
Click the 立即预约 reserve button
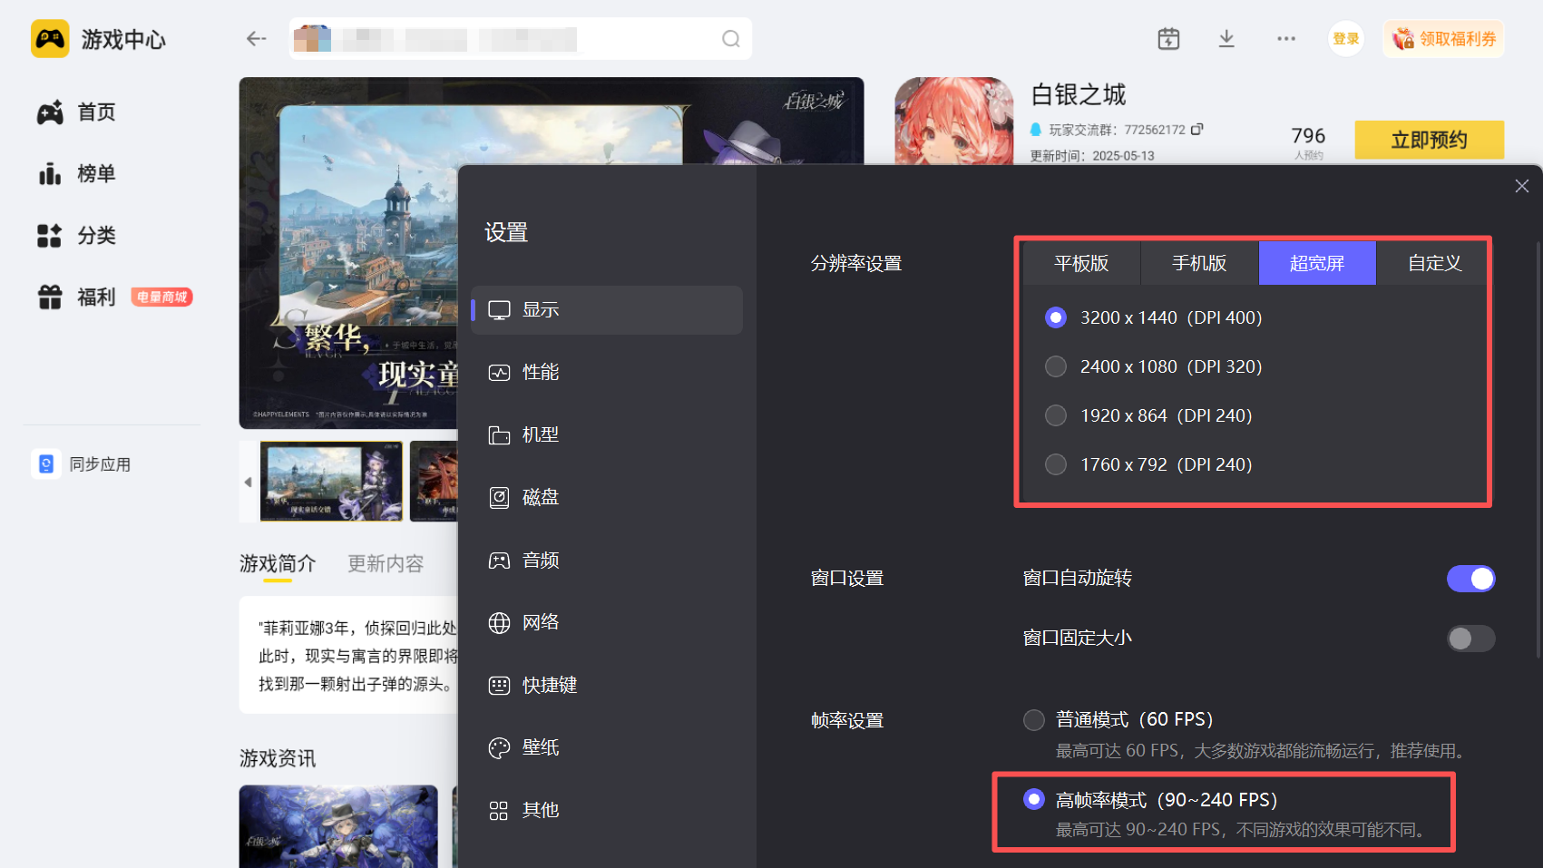coord(1429,140)
